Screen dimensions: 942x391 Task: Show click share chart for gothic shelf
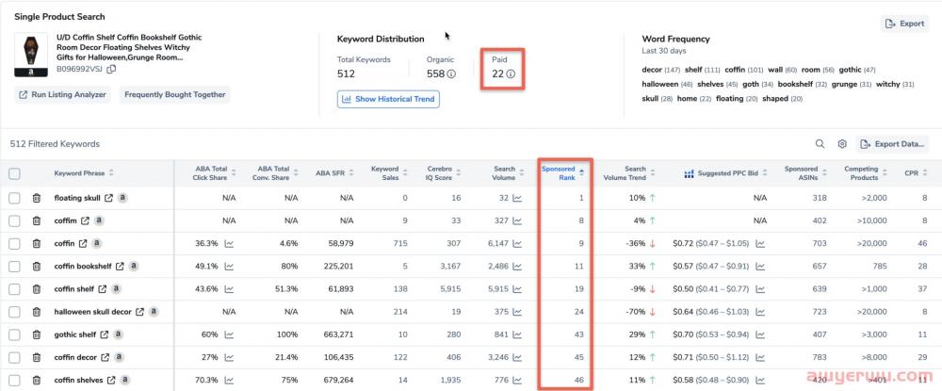(229, 334)
